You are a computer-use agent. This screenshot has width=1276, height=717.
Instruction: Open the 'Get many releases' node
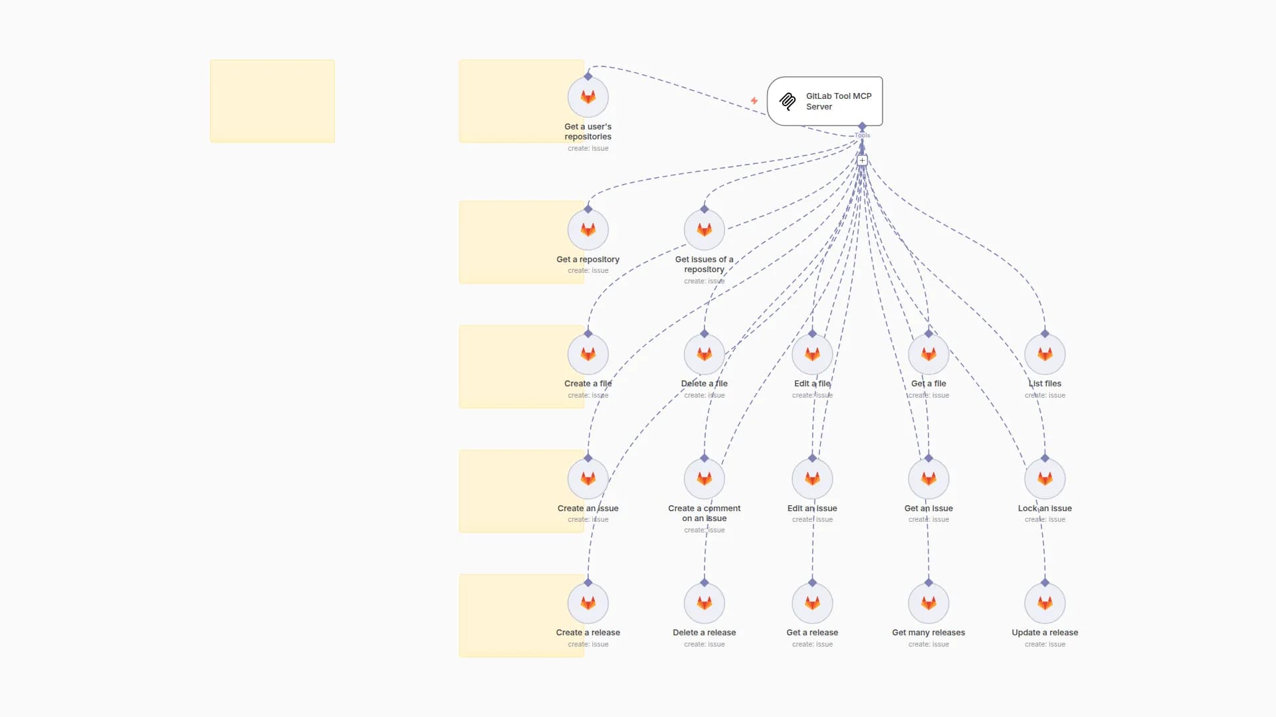pyautogui.click(x=928, y=603)
